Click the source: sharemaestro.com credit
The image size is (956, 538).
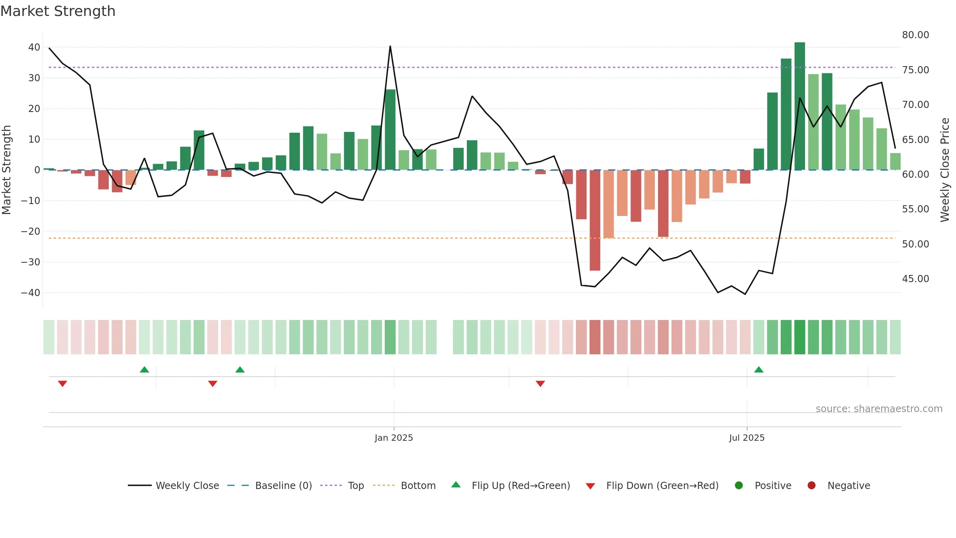click(879, 409)
